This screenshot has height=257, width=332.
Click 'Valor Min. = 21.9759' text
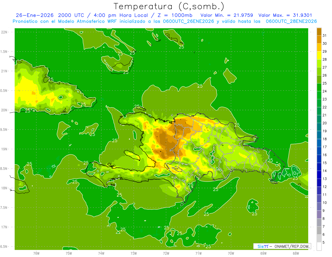(x=227, y=15)
